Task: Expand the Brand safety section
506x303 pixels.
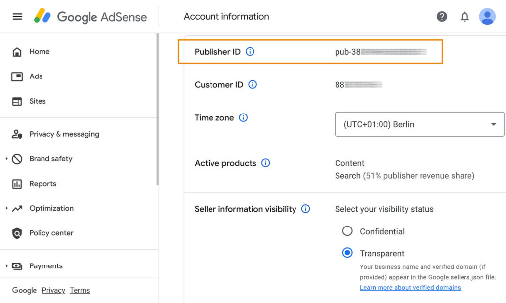Action: (x=7, y=159)
